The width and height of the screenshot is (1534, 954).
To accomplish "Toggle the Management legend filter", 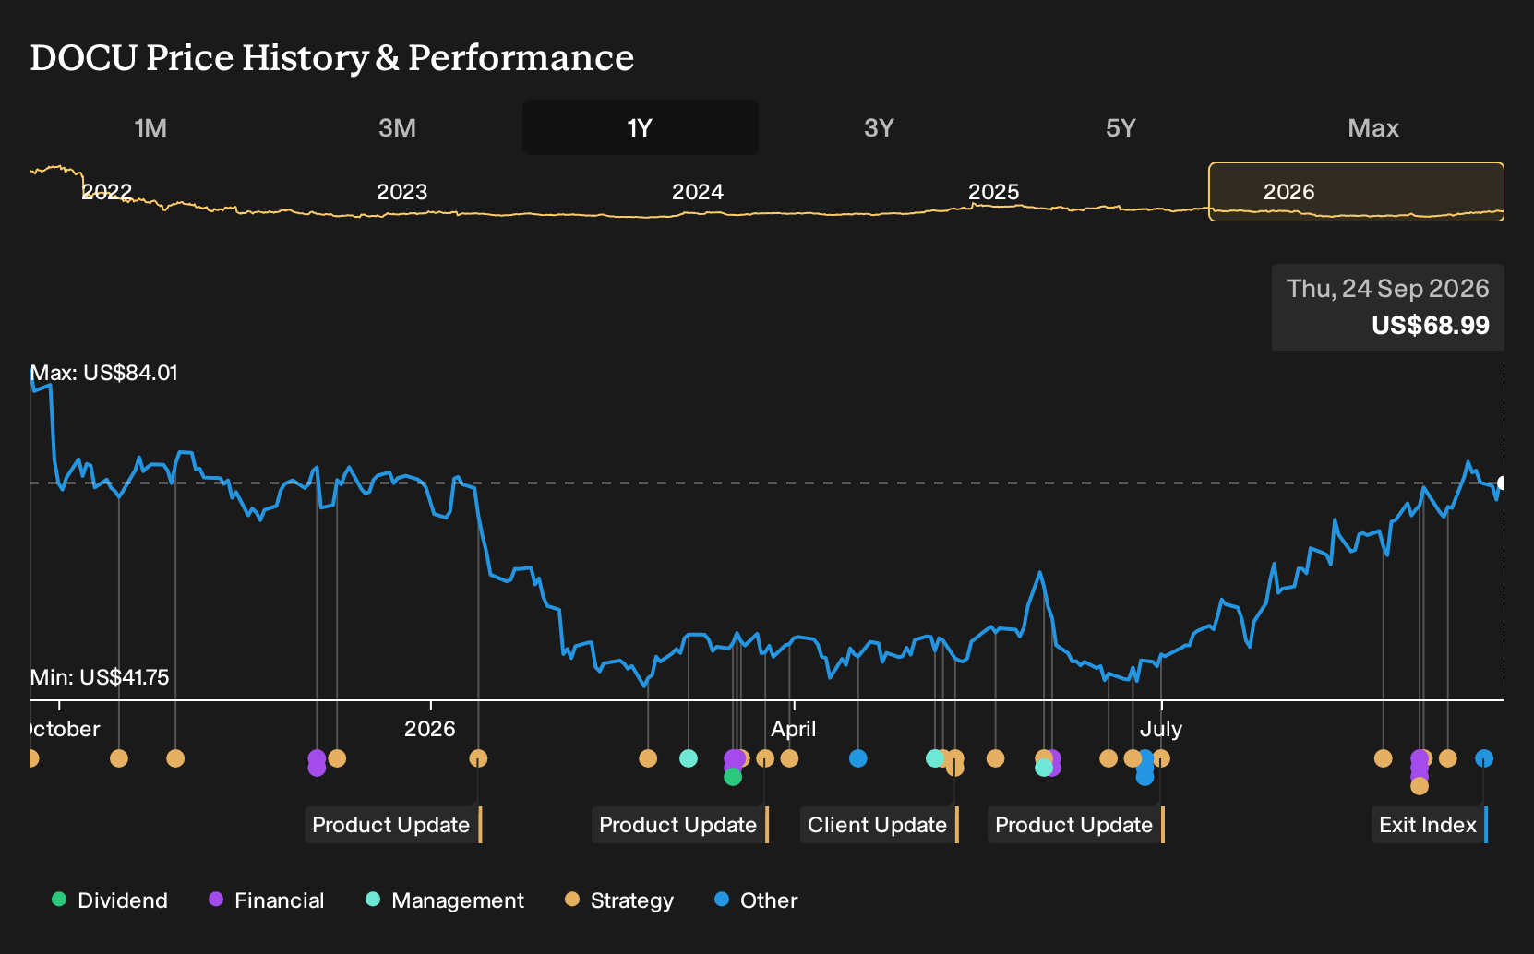I will point(445,900).
